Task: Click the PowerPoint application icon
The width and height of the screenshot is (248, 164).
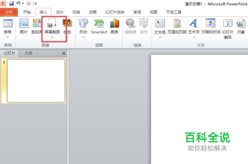Action: tap(3, 3)
